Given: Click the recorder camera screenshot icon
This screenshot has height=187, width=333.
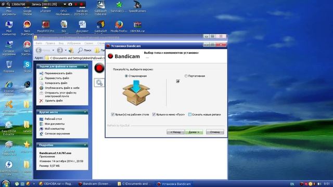Looking at the screenshot, I should point(70,4).
